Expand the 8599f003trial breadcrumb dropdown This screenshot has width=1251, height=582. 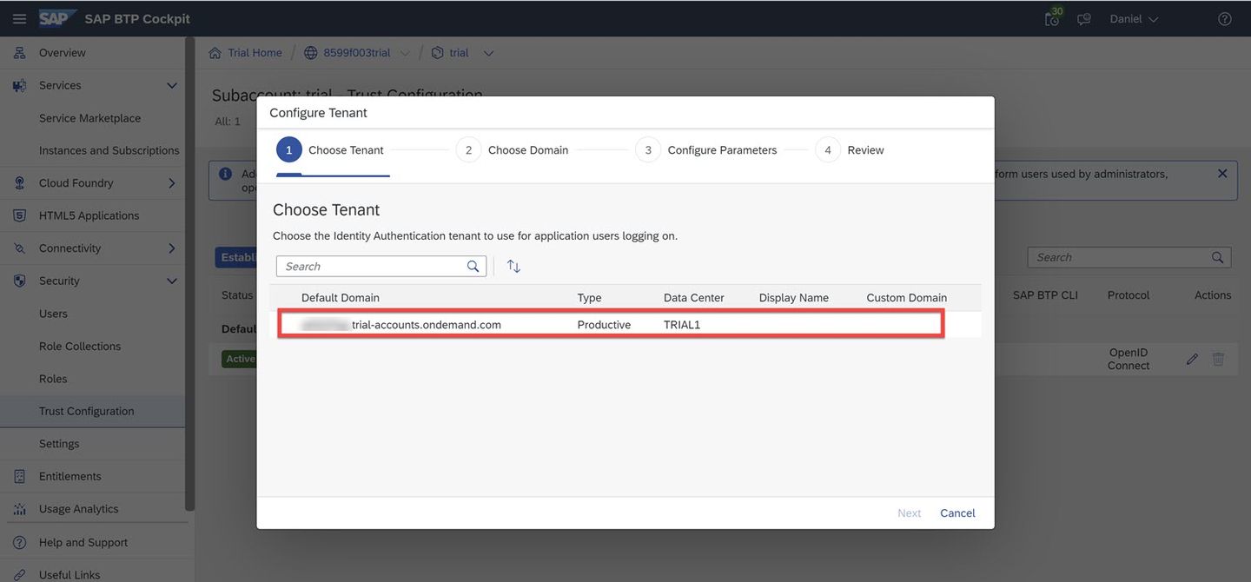pyautogui.click(x=405, y=53)
